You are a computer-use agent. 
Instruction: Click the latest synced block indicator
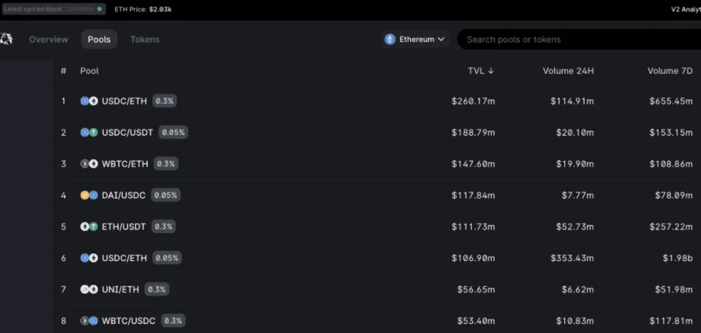[53, 9]
